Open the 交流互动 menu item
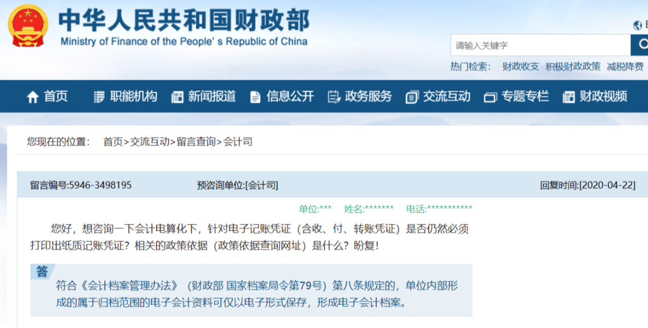The image size is (648, 328). (x=447, y=96)
